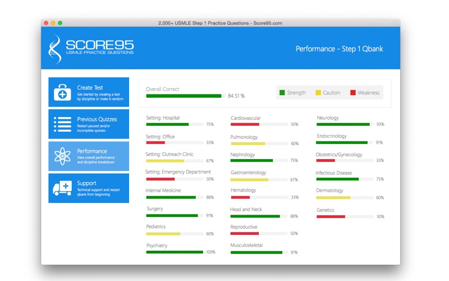Click the Reproductive progress bar
Screen dimensions: 449x281
259,233
